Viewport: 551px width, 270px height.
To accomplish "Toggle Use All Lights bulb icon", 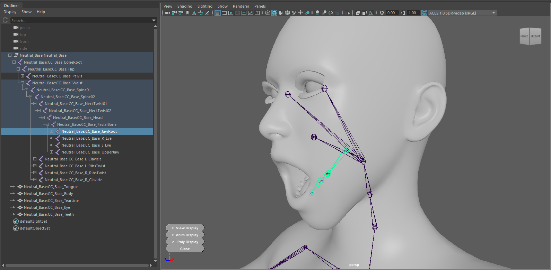I will pyautogui.click(x=300, y=13).
